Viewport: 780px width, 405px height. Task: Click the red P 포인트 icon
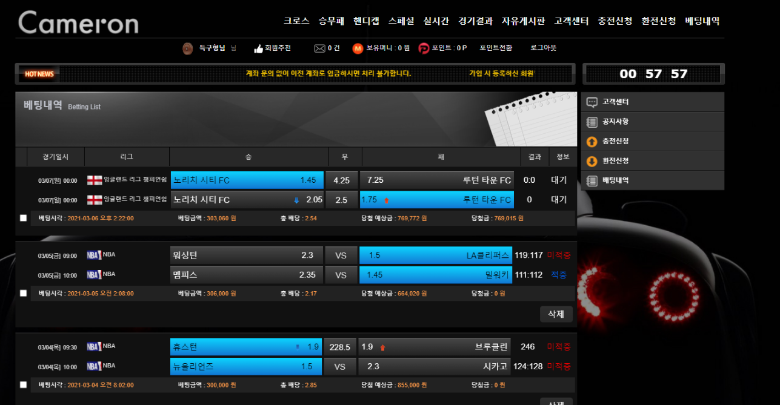point(424,48)
